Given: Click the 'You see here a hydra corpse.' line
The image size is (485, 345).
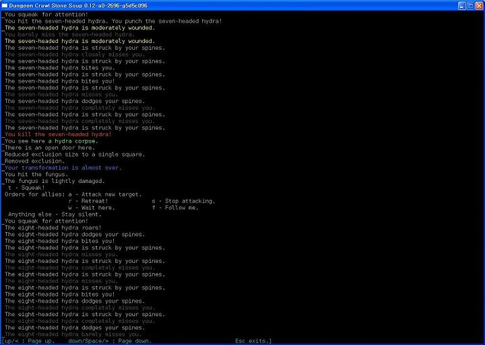Looking at the screenshot, I should coord(51,141).
